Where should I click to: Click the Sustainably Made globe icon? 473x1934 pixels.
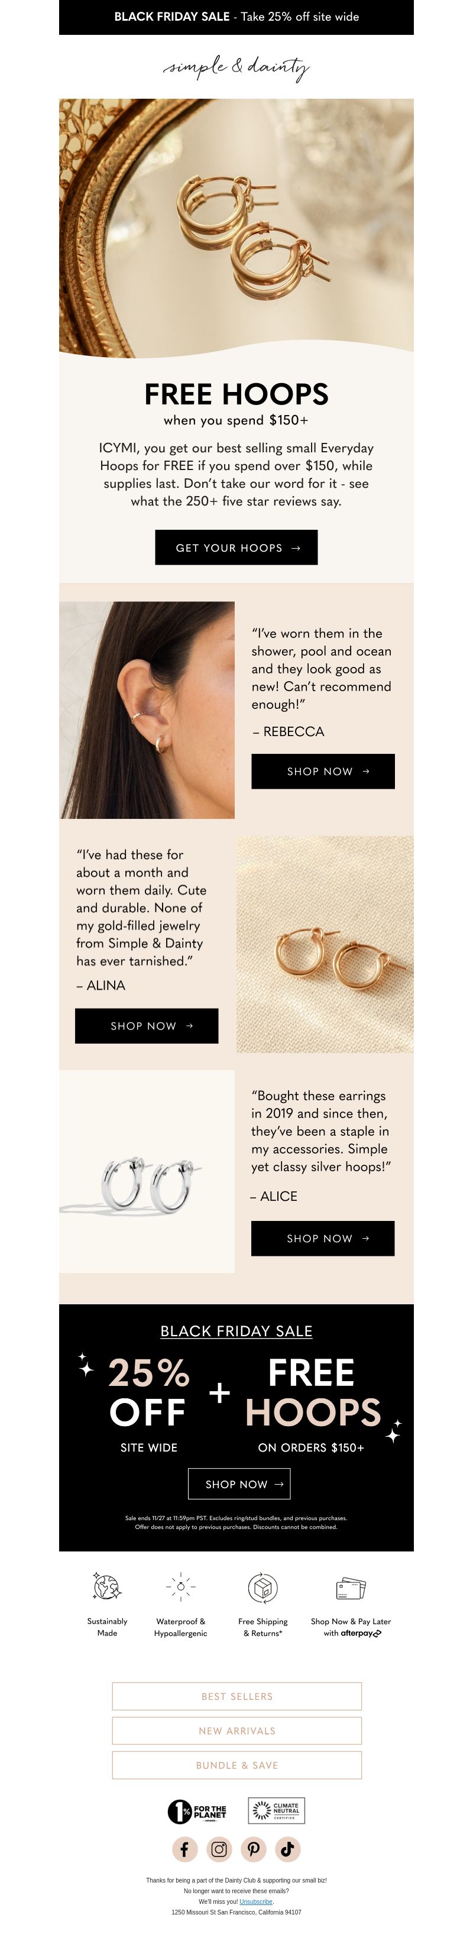click(x=106, y=1586)
